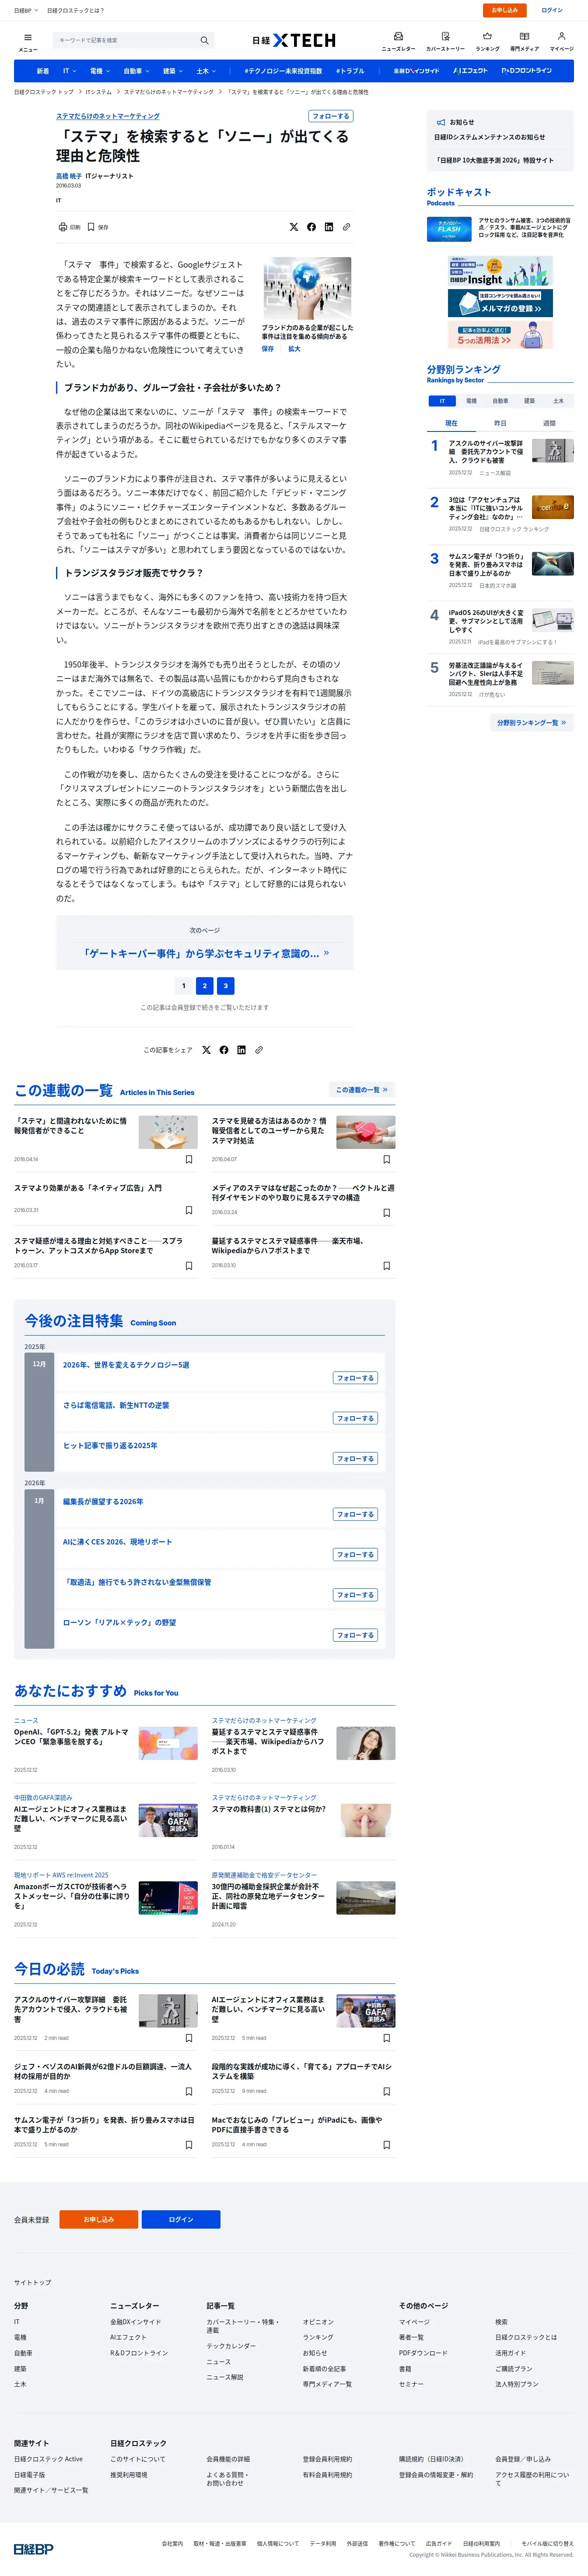The height and width of the screenshot is (2576, 588).
Task: Bookmark the アスクルのサイバー攻撃詳細 pick in 今日の必読
Action: tap(189, 2038)
